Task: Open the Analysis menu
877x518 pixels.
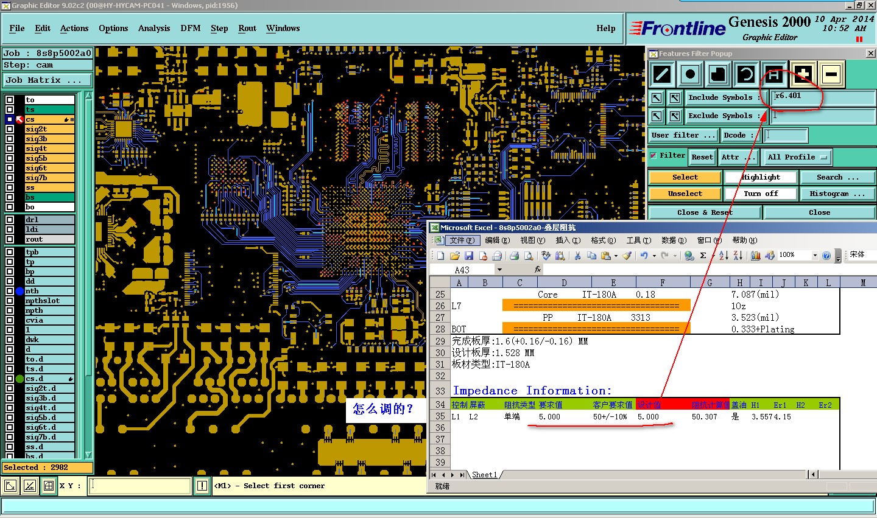Action: click(154, 29)
